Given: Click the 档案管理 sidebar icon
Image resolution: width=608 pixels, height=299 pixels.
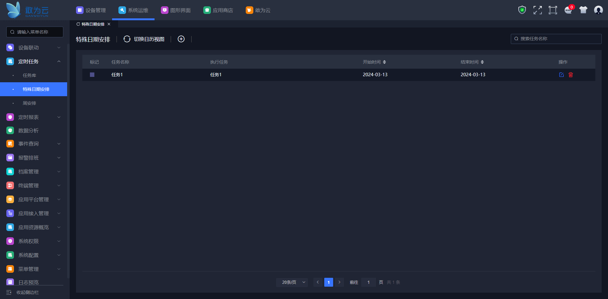Looking at the screenshot, I should click(10, 171).
